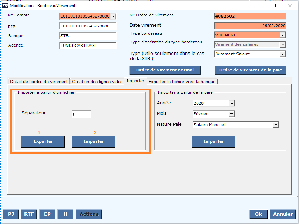Viewport: 299px width, 224px height.
Task: Expand the N° Compte dropdown
Action: click(x=113, y=16)
